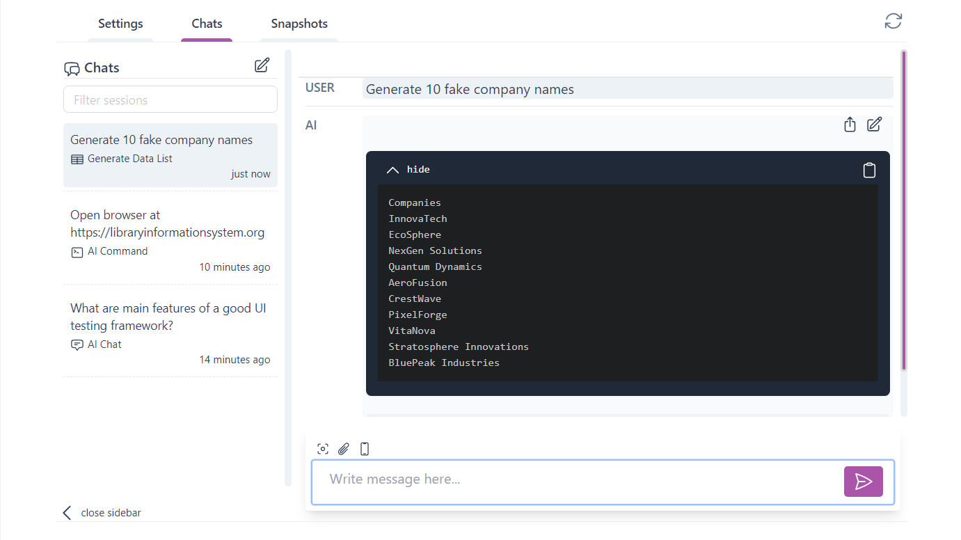Copy code block with clipboard icon

tap(869, 170)
